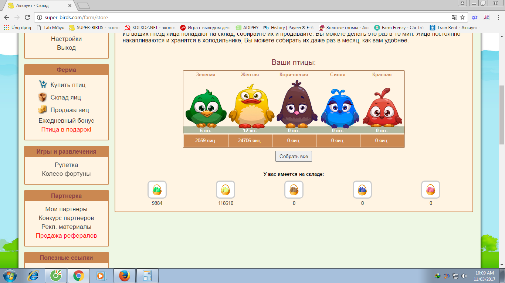Open Ежедневный бонус link
The width and height of the screenshot is (505, 283).
point(67,120)
